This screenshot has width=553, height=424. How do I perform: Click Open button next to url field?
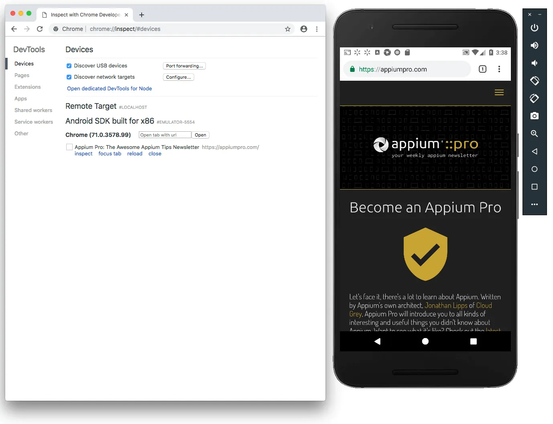tap(200, 135)
